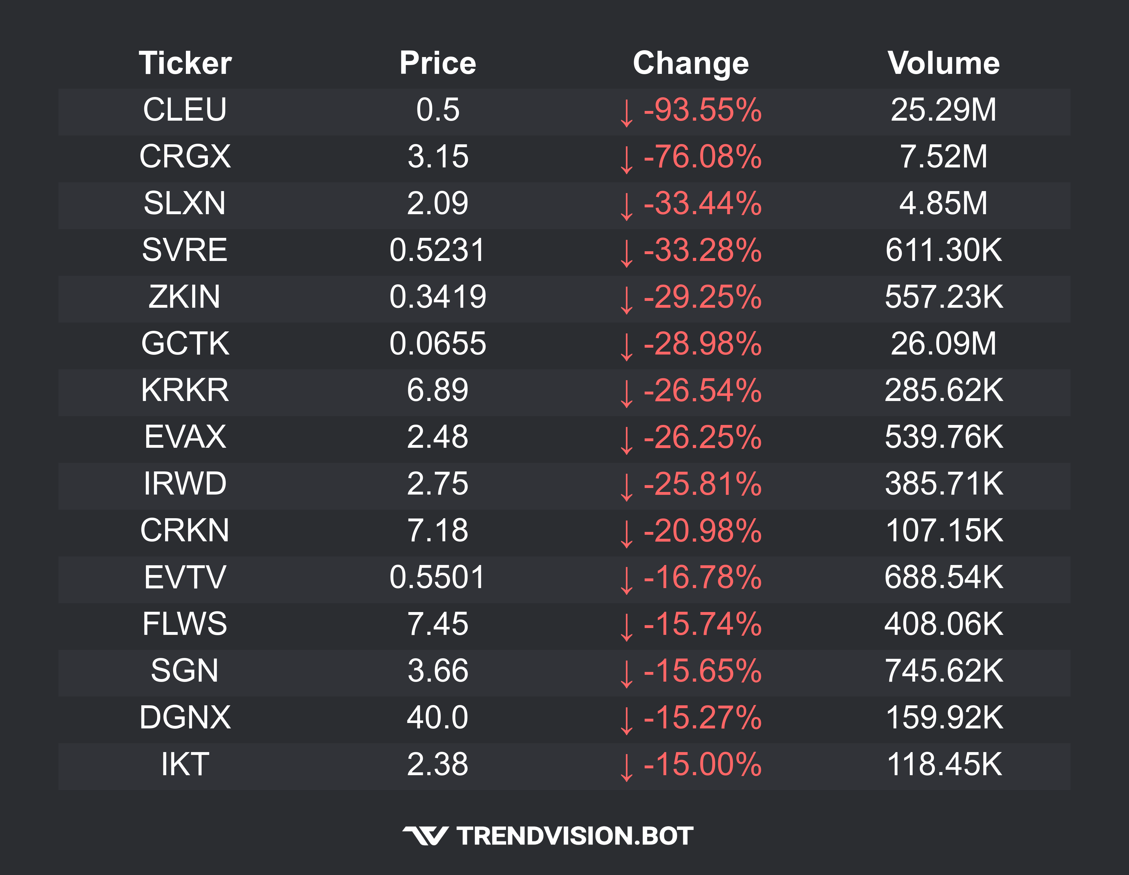Click the Change column header
The width and height of the screenshot is (1129, 875).
tap(691, 63)
